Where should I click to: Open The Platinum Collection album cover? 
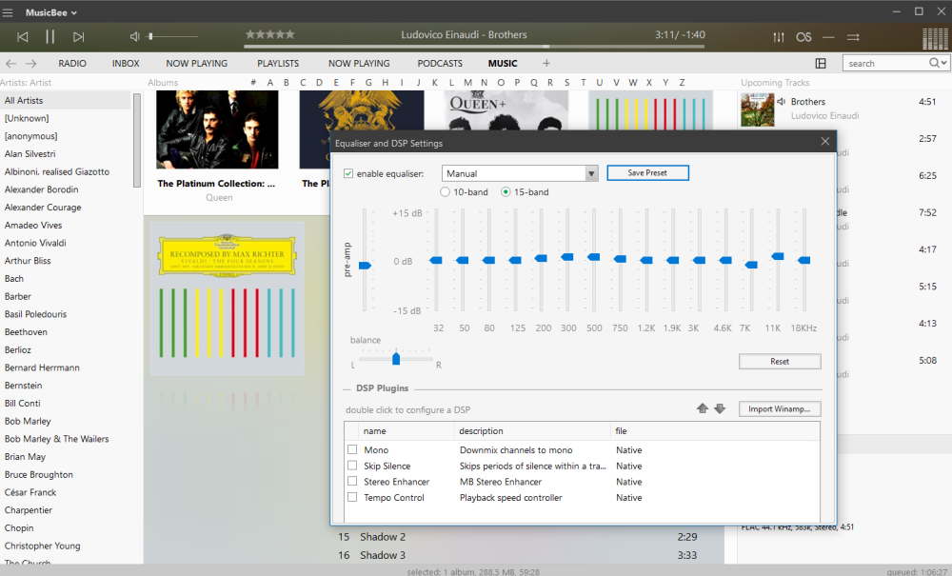[x=217, y=129]
